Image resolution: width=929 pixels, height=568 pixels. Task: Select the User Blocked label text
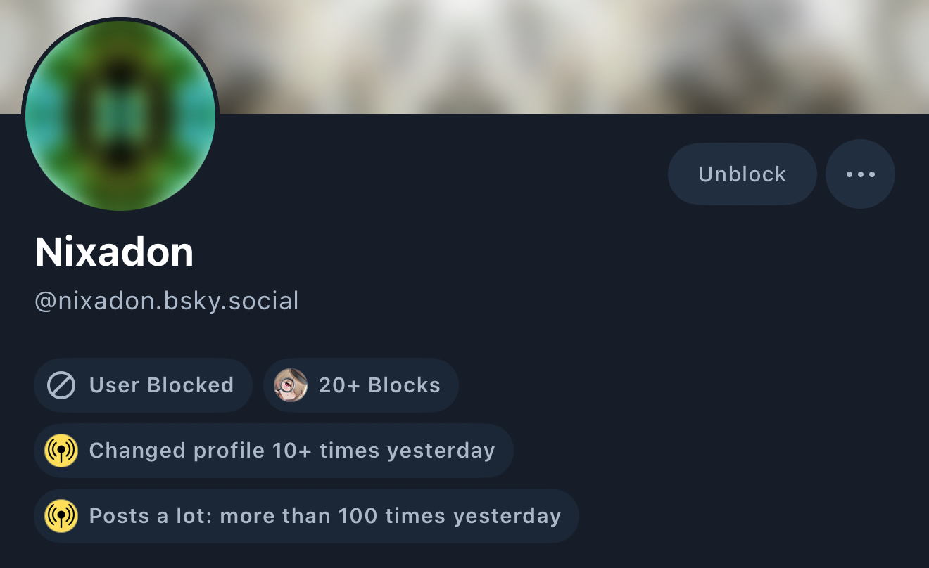[161, 385]
